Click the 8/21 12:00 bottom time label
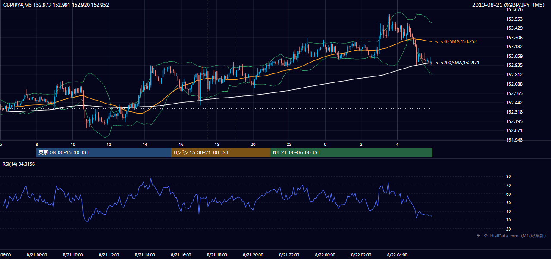The image size is (551, 259). point(109,255)
